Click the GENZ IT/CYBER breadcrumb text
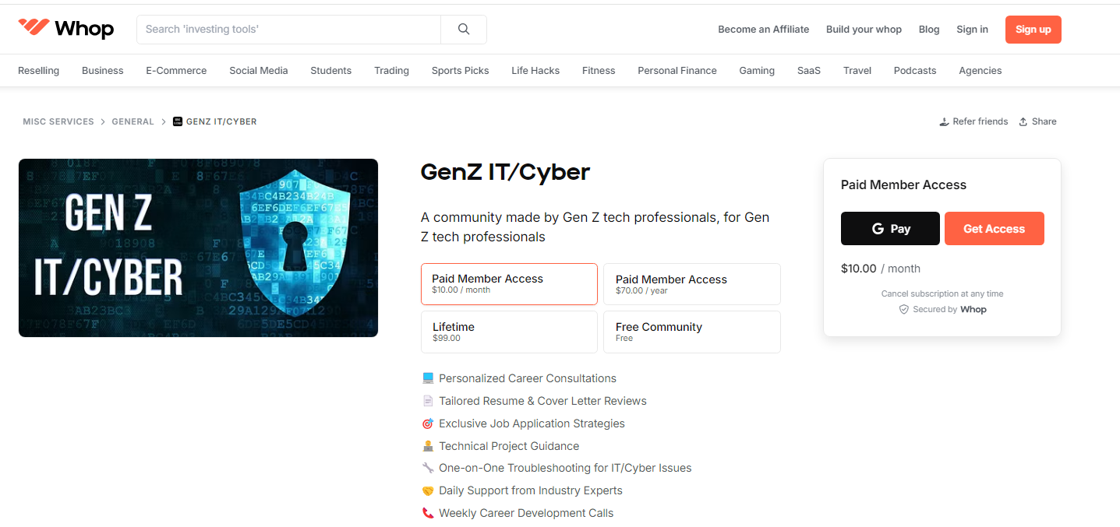Image resolution: width=1120 pixels, height=527 pixels. (221, 121)
